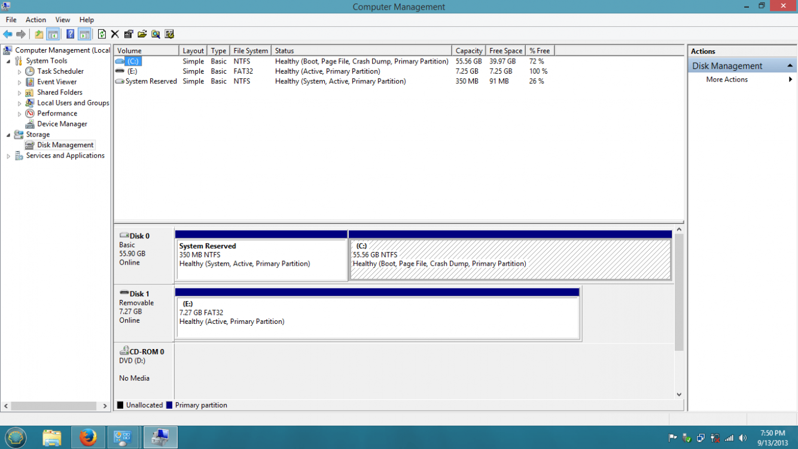The height and width of the screenshot is (449, 798).
Task: Open the View menu
Action: click(63, 20)
